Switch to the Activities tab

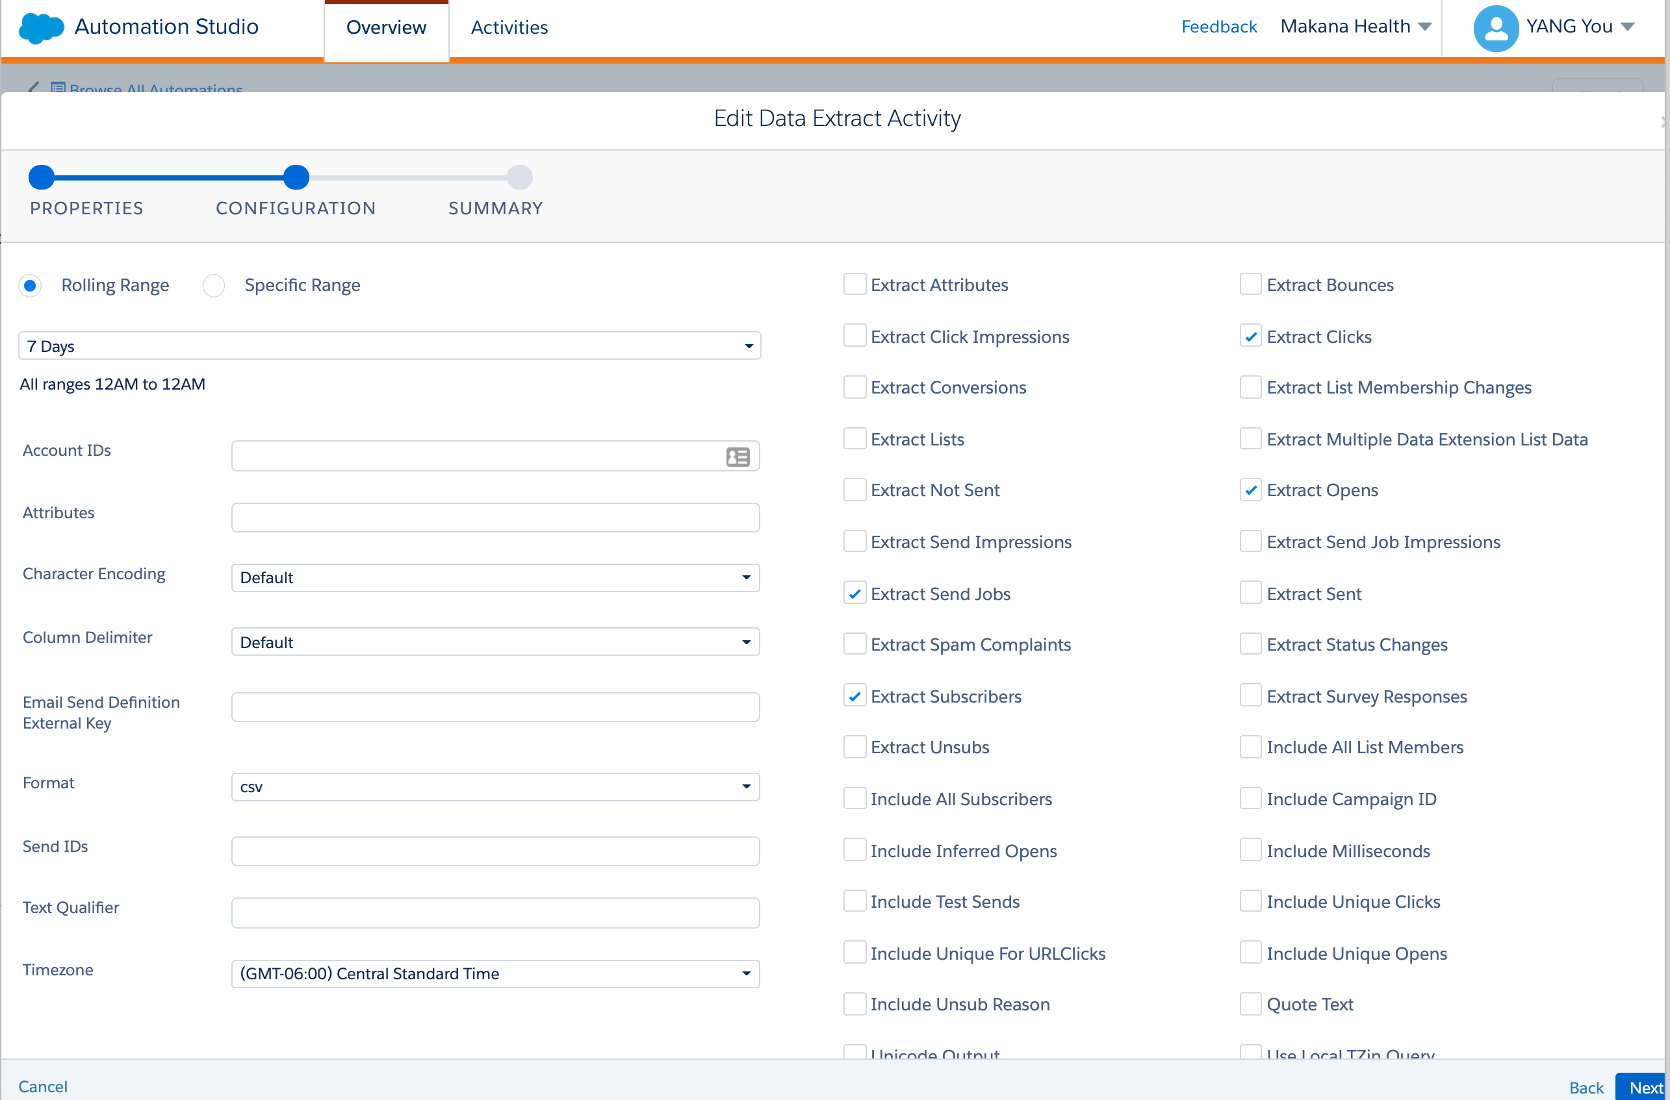click(509, 27)
